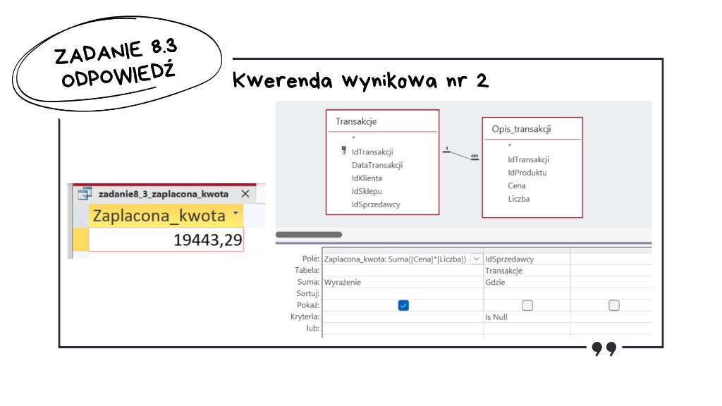The width and height of the screenshot is (722, 406).
Task: Click the Sortuj cell under the Zaplacona_kwota column
Action: pos(403,294)
